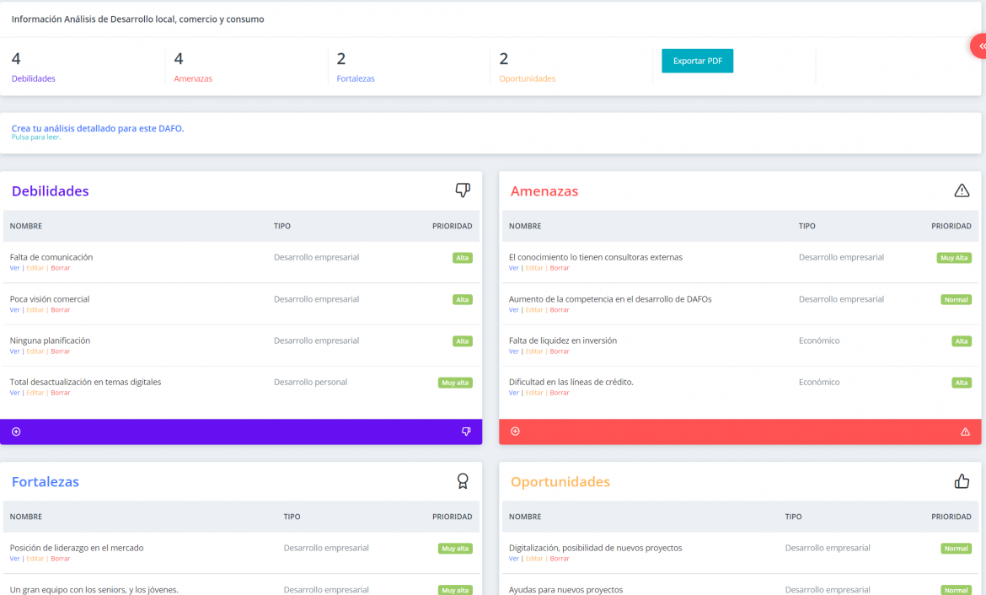
Task: Click warning icon in red footer bar
Action: (965, 432)
